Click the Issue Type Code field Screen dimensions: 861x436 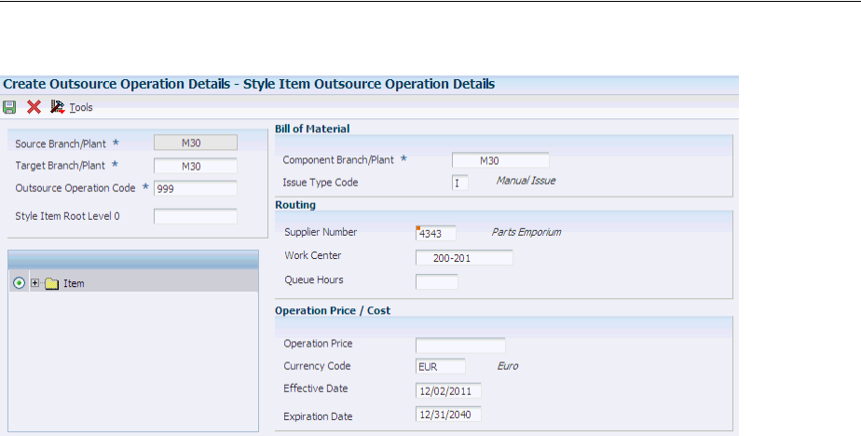(460, 183)
